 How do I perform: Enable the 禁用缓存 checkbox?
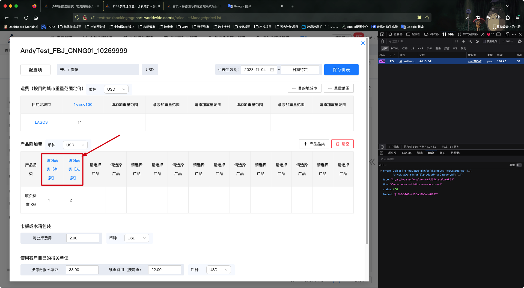click(x=484, y=41)
